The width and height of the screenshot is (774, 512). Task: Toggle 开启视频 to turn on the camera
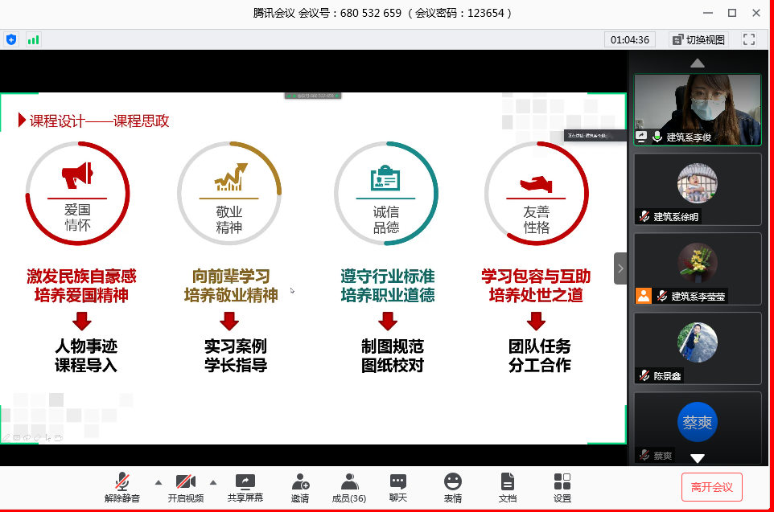[x=186, y=486]
